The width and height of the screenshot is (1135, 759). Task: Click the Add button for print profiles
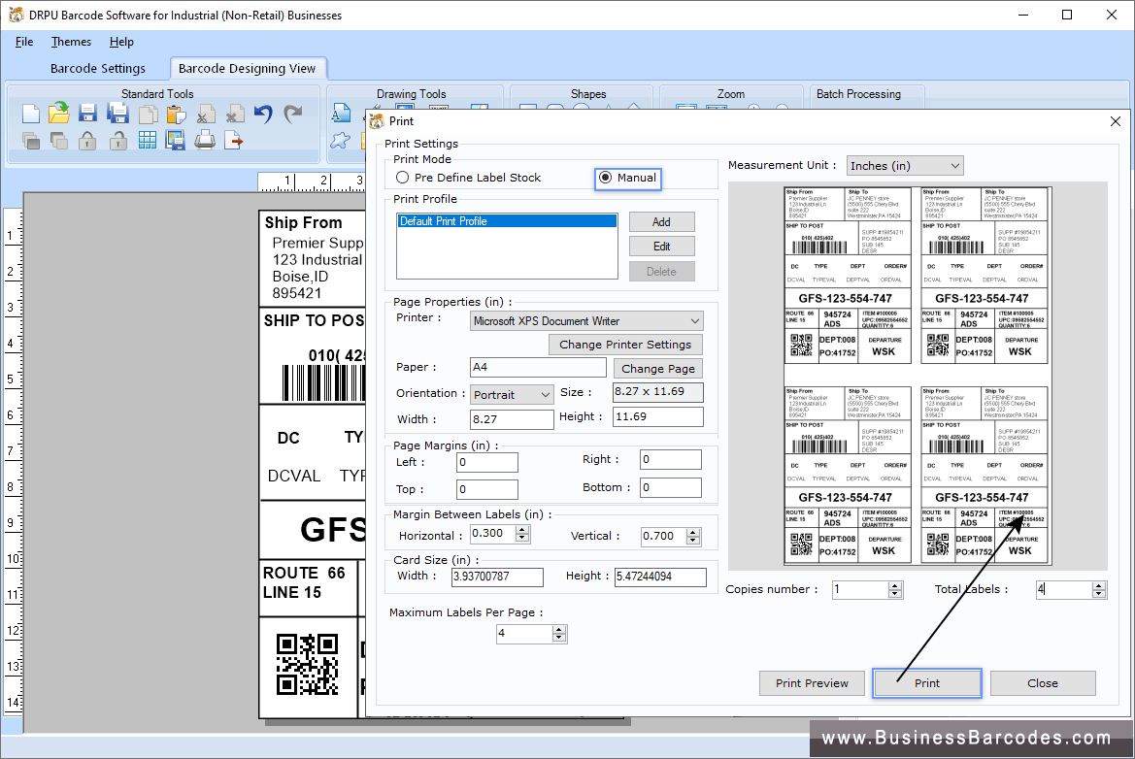click(x=661, y=221)
